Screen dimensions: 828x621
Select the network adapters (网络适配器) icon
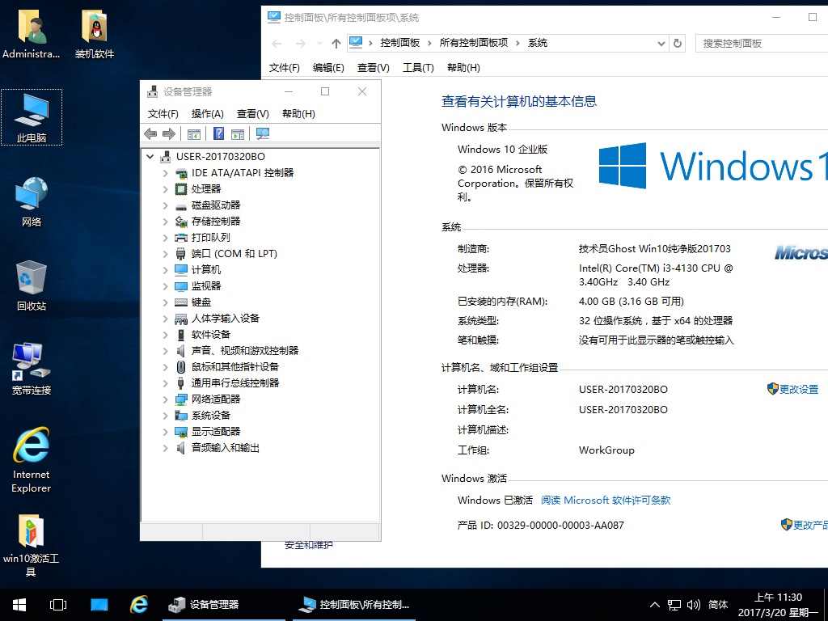(x=181, y=399)
